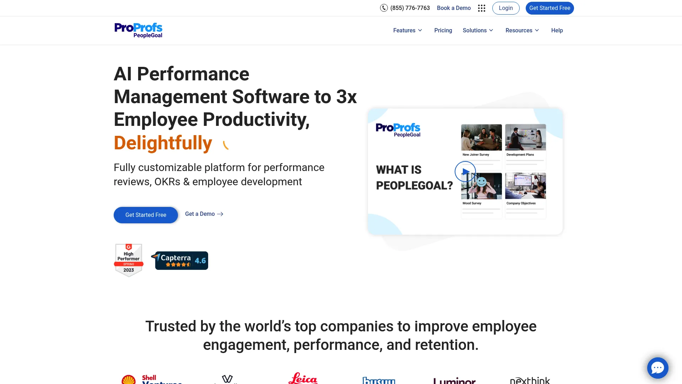Expand the Resources dropdown menu
Image resolution: width=682 pixels, height=384 pixels.
point(522,31)
